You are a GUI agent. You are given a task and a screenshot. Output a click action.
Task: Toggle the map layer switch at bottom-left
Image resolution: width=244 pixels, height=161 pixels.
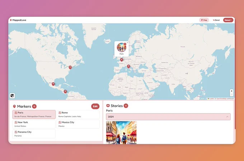(12, 96)
